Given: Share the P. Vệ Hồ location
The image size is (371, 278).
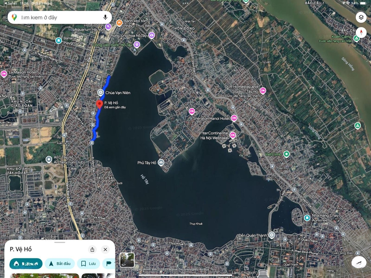Looking at the screenshot, I should [92, 249].
